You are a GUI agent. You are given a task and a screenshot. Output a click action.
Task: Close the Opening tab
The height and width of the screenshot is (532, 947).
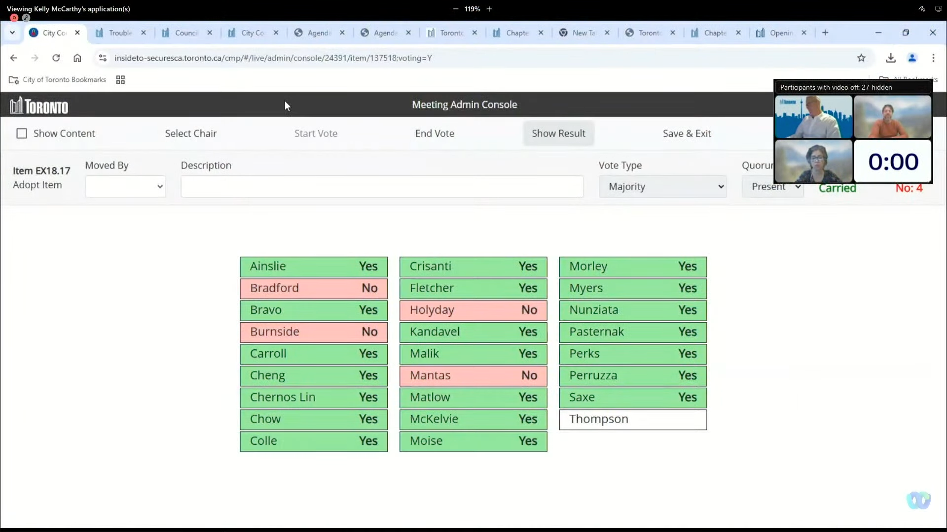pos(804,33)
